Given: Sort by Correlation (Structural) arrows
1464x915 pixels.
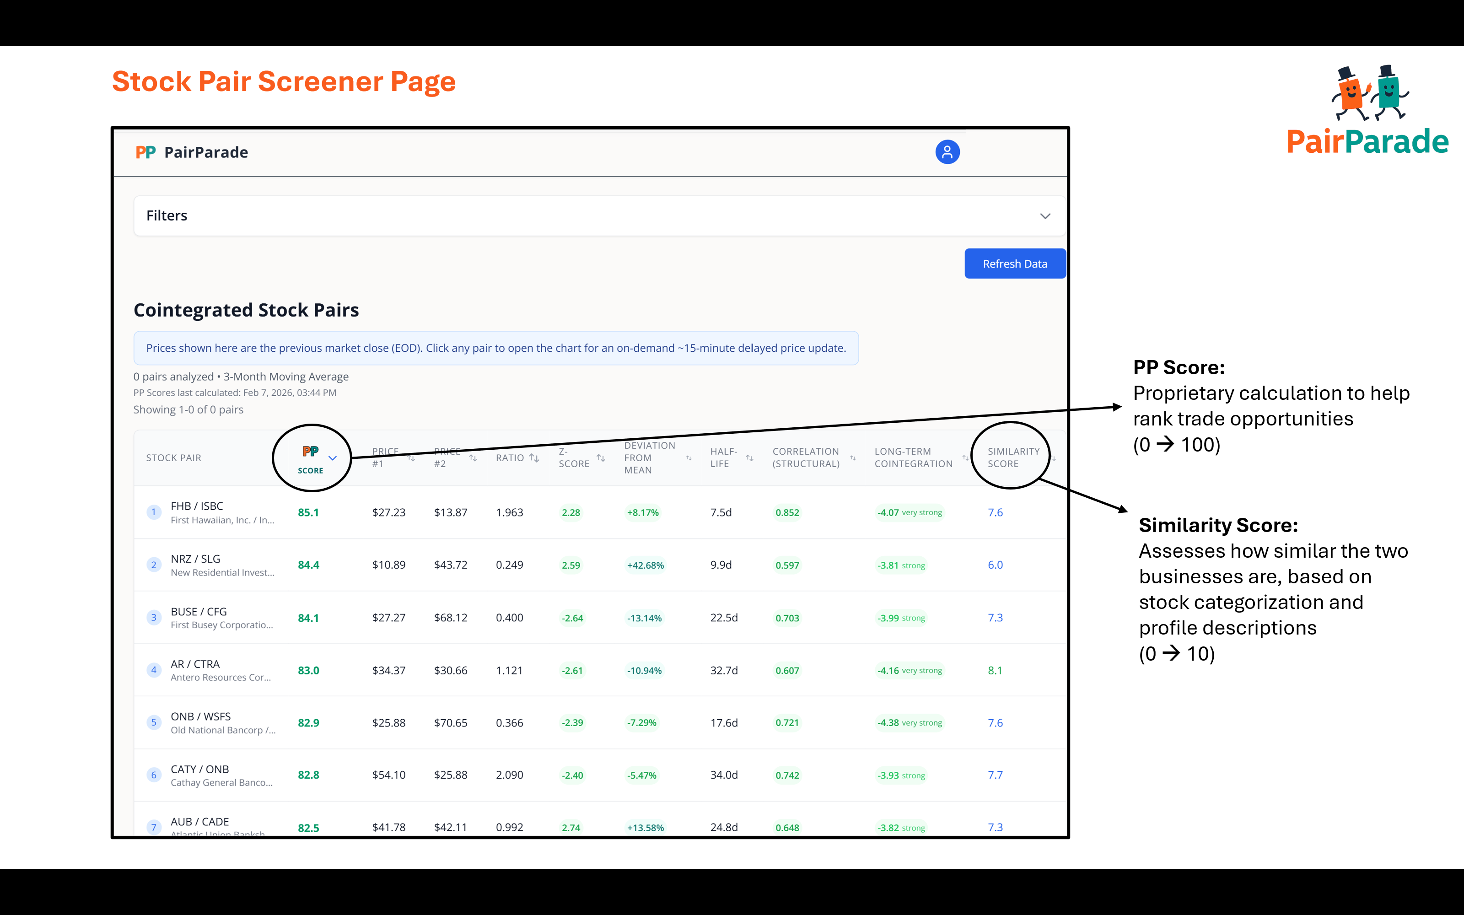Looking at the screenshot, I should pos(852,457).
